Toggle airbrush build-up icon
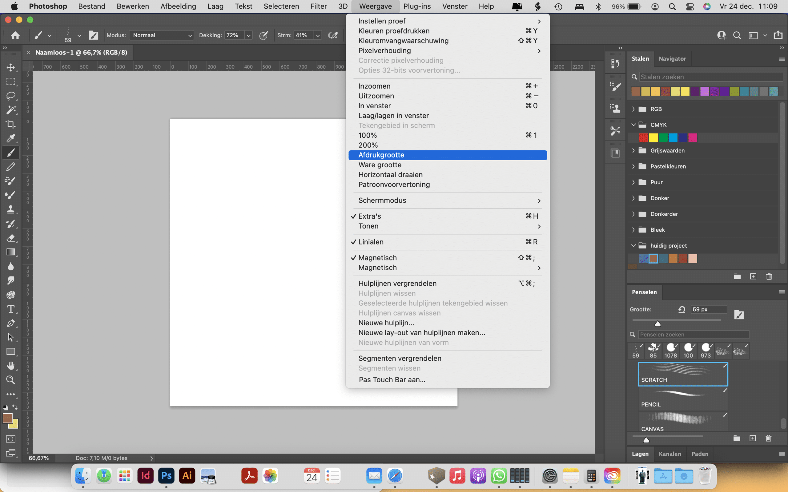 coord(333,35)
